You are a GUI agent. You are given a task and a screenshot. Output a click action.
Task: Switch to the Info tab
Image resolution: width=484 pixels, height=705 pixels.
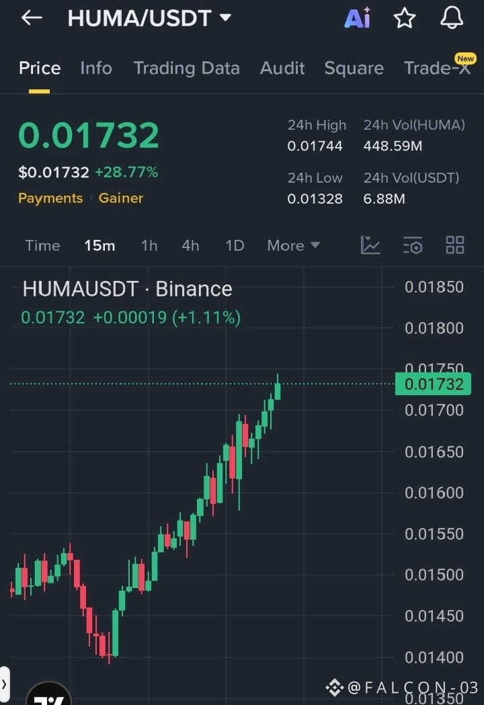click(96, 69)
